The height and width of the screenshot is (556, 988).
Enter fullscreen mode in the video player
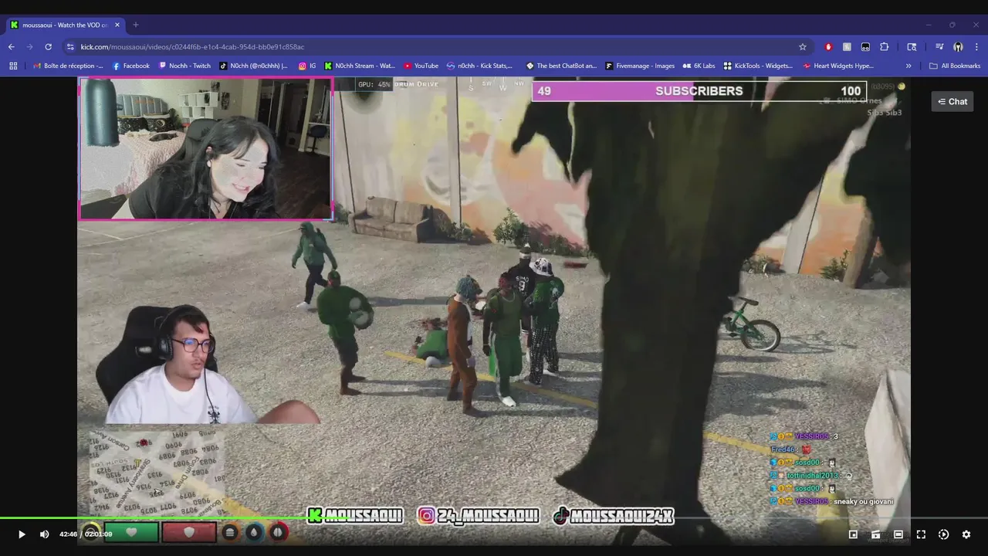click(x=921, y=534)
